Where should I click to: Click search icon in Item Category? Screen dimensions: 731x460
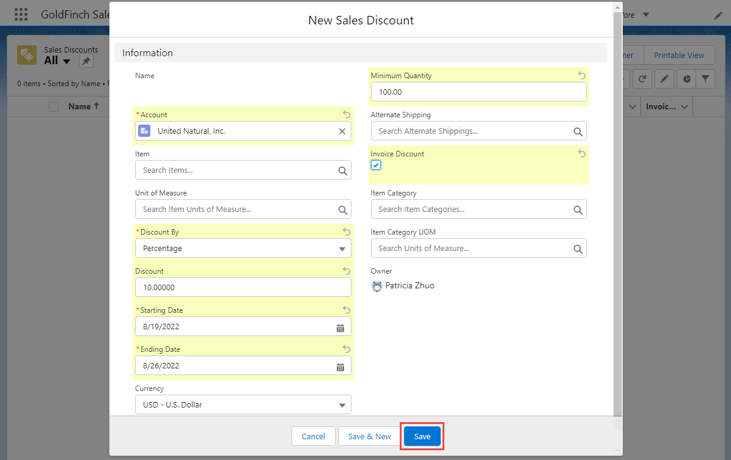[x=578, y=210]
